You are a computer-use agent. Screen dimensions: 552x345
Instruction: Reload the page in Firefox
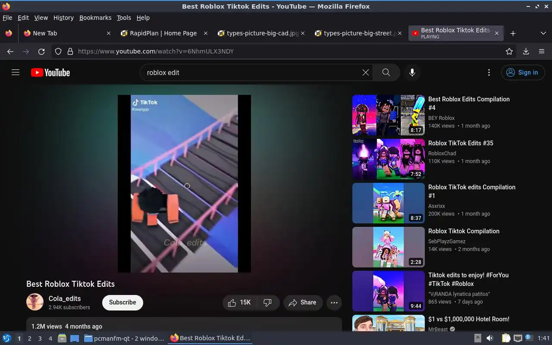(41, 51)
